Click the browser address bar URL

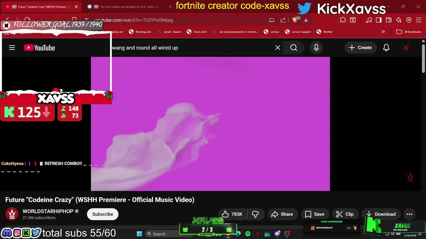click(x=133, y=20)
